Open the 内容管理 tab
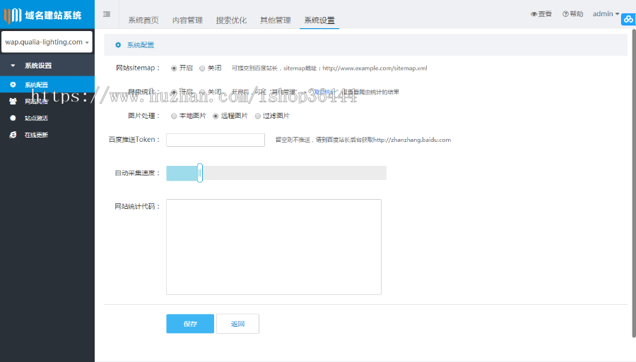The height and width of the screenshot is (362, 636). click(x=187, y=20)
